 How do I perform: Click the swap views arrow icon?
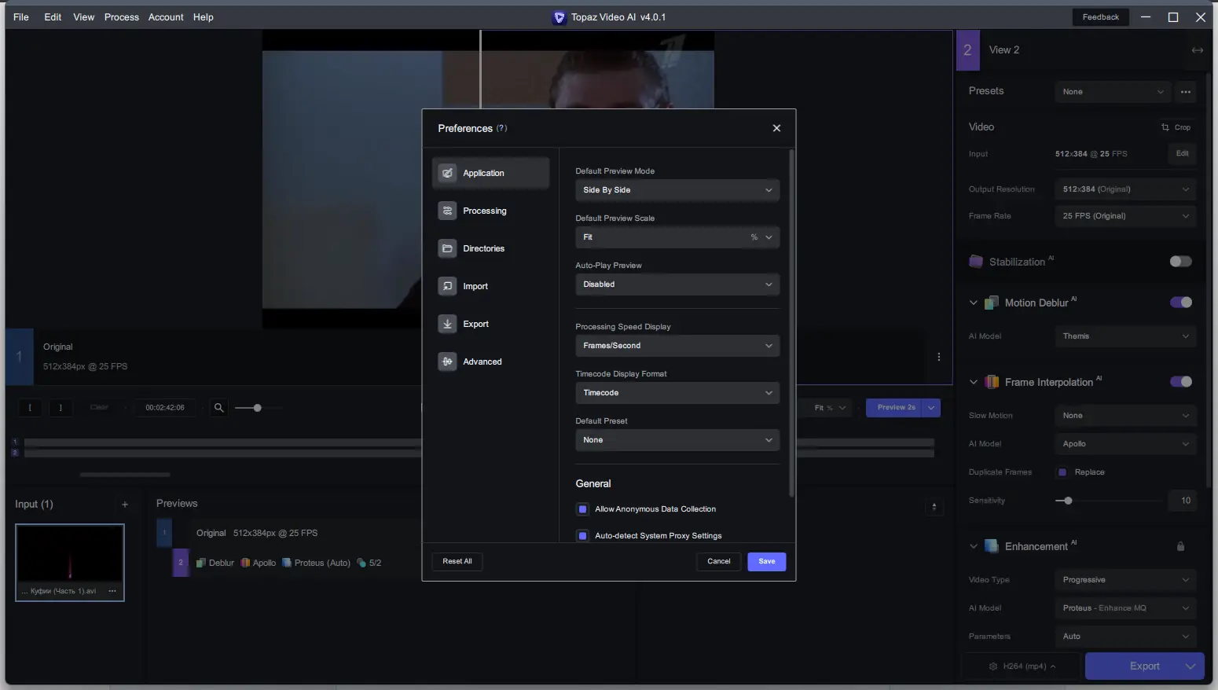1198,50
